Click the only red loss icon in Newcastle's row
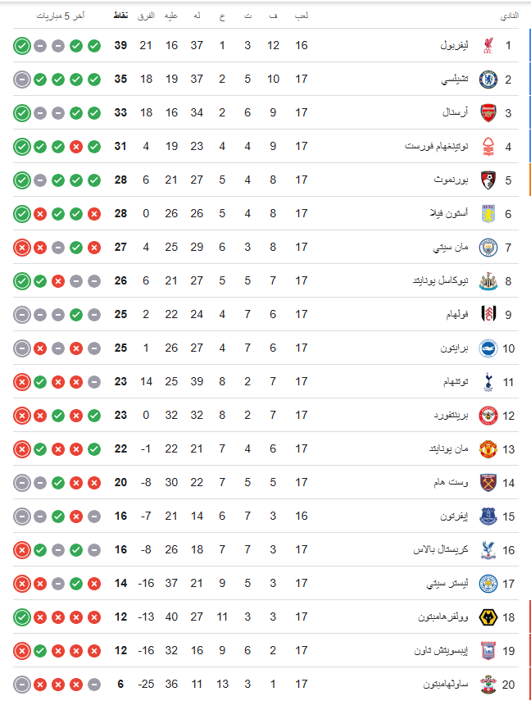 (x=57, y=281)
